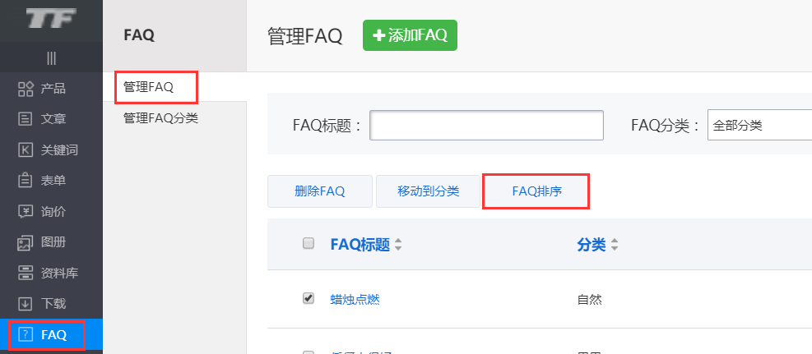Open 管理FAQ分类 submenu item
The width and height of the screenshot is (812, 354).
[x=160, y=118]
